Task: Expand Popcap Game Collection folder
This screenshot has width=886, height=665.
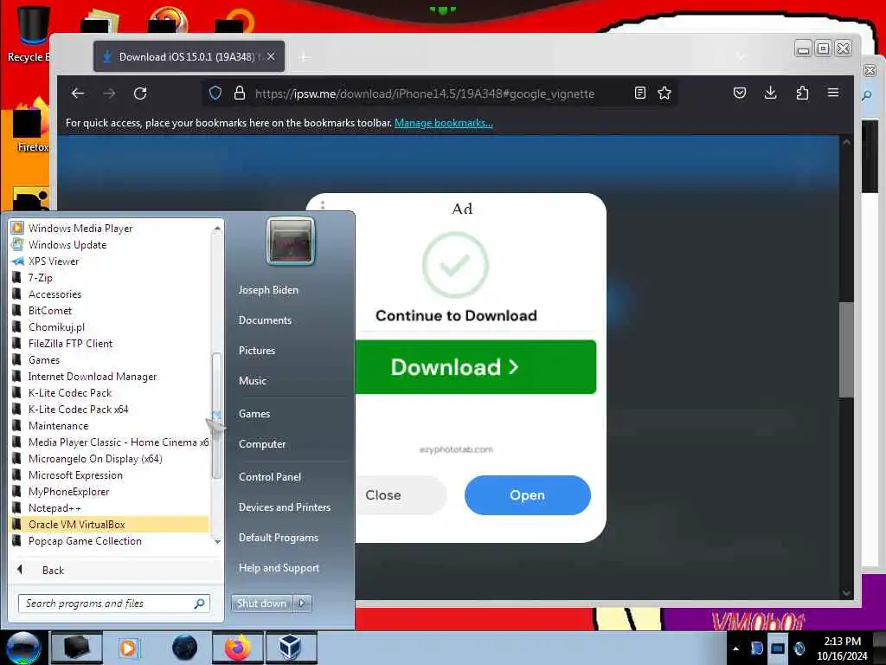Action: click(x=86, y=541)
